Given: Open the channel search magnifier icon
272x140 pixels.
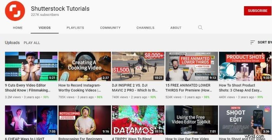Looking at the screenshot, I should click(201, 27).
